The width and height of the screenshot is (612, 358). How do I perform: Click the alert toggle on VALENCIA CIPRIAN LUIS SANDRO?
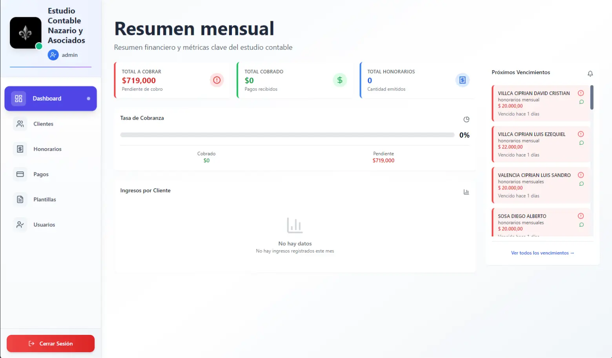point(581,175)
